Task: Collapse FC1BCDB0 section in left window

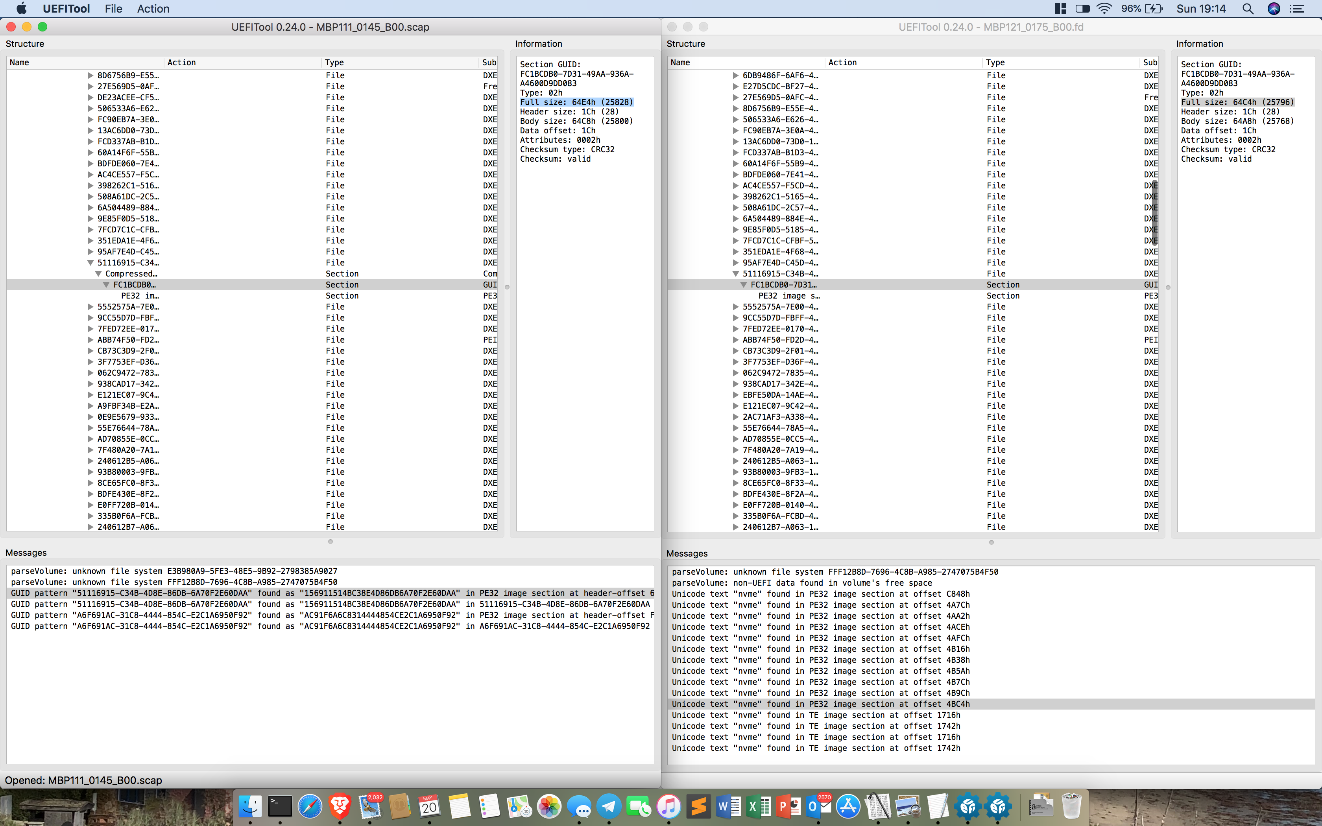Action: (x=106, y=285)
